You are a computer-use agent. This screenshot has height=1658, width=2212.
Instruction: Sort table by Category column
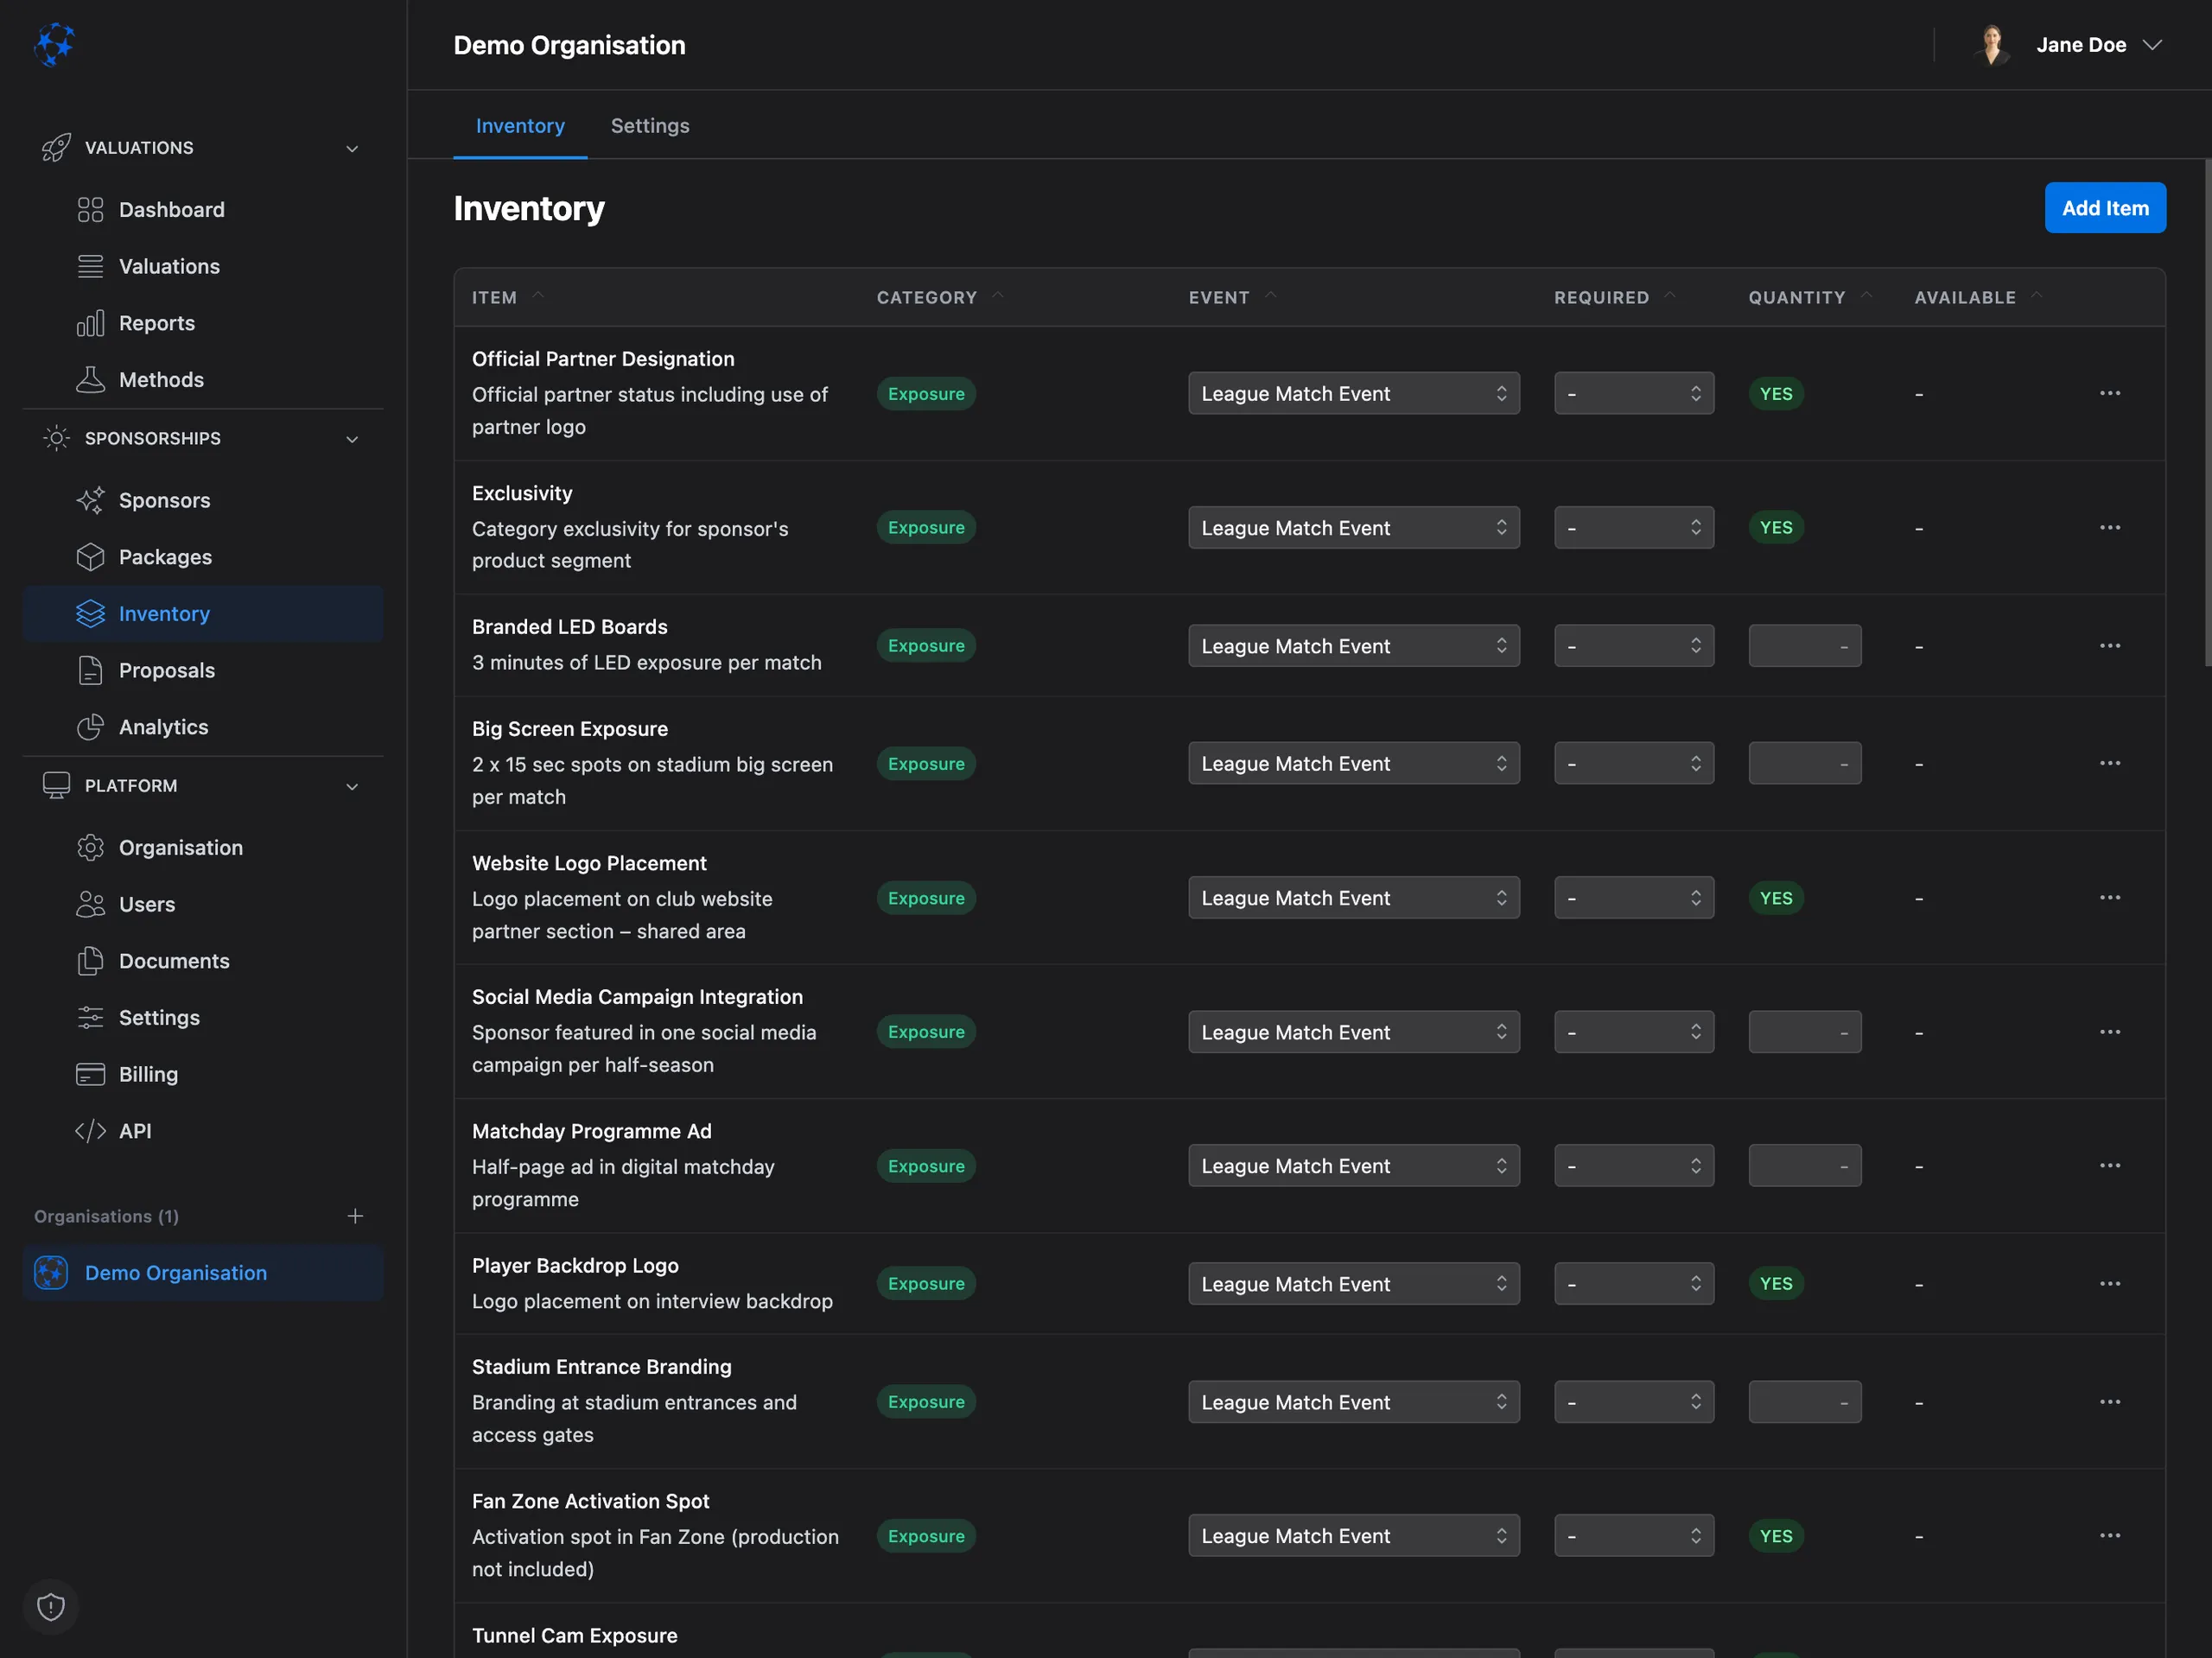(940, 298)
